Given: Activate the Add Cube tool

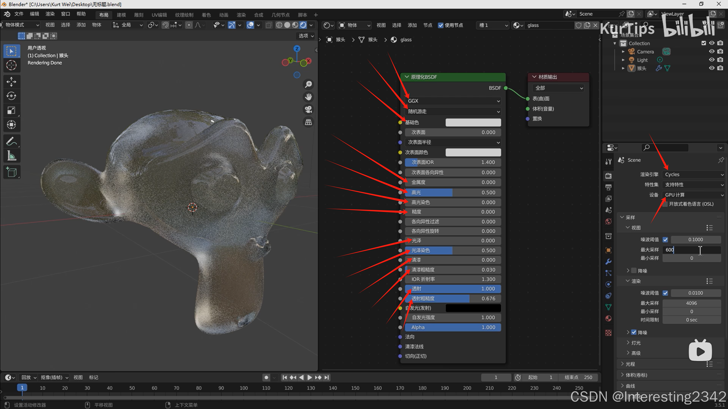Looking at the screenshot, I should 11,172.
